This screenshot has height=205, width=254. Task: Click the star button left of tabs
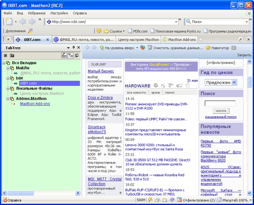(x=8, y=39)
